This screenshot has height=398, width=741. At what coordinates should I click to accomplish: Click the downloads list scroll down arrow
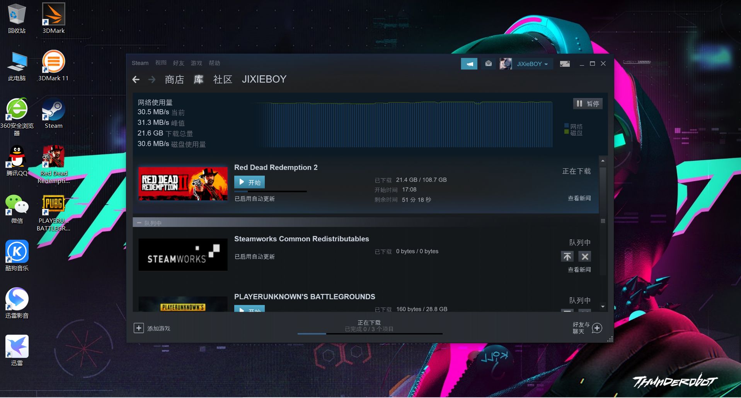[x=603, y=307]
